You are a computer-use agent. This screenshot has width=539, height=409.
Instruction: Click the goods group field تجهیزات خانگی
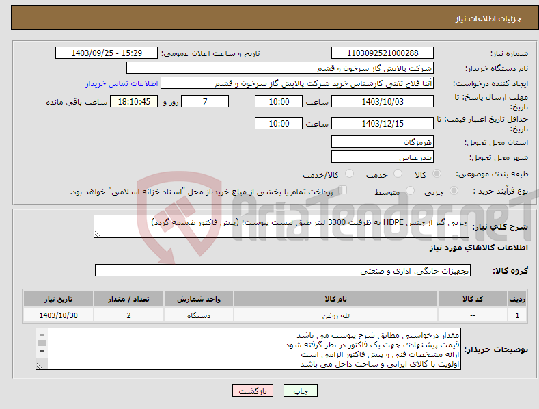283,271
